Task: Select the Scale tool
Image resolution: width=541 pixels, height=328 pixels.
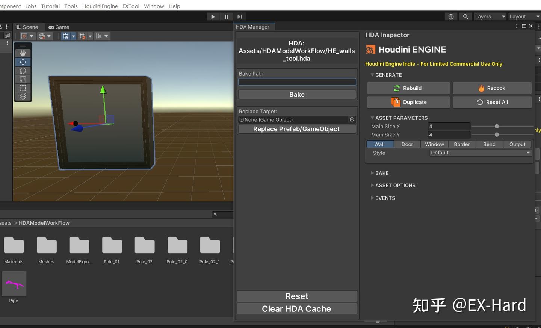Action: coord(23,79)
